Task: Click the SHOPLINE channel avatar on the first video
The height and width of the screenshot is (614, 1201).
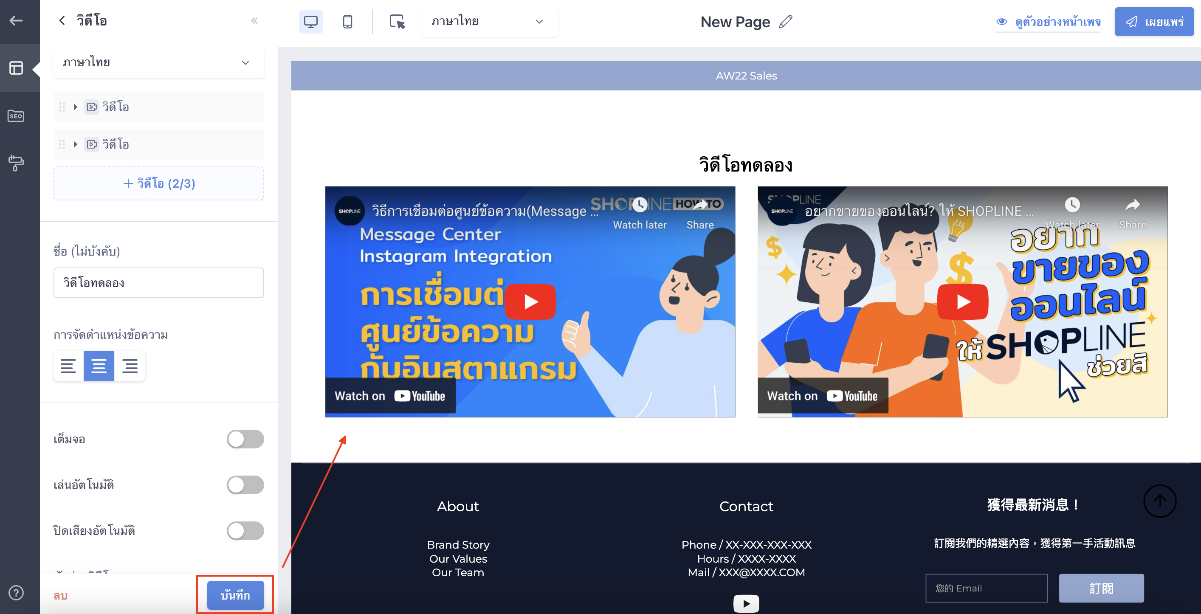Action: point(350,211)
